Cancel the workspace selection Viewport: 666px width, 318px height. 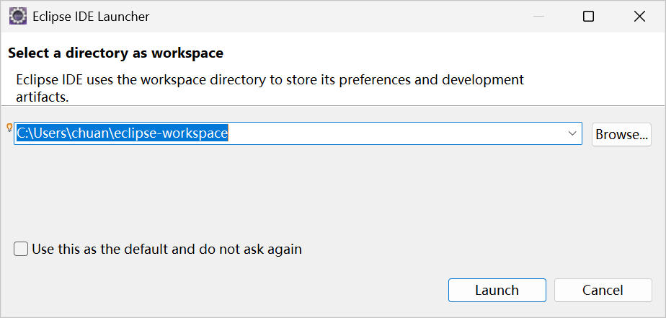[603, 291]
